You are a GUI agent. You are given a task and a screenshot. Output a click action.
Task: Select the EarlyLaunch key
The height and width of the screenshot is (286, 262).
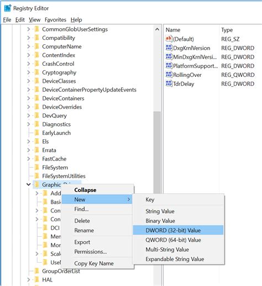[x=56, y=133]
